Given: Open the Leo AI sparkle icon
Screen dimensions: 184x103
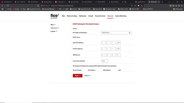Looking at the screenshot, I should coord(176,6).
